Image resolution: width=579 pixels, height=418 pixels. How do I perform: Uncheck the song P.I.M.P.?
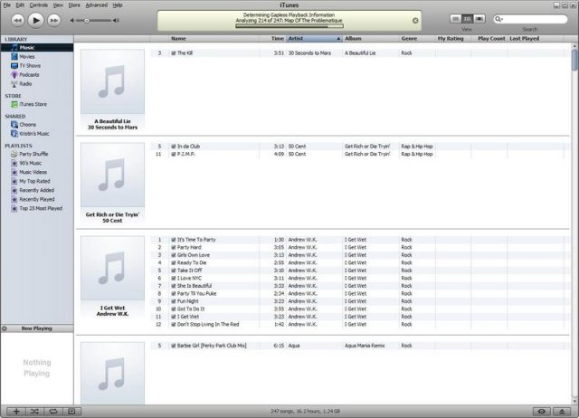[173, 154]
